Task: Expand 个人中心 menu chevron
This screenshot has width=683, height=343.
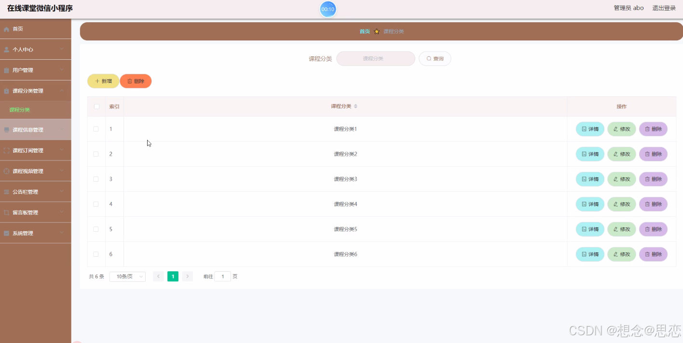Action: click(x=62, y=49)
